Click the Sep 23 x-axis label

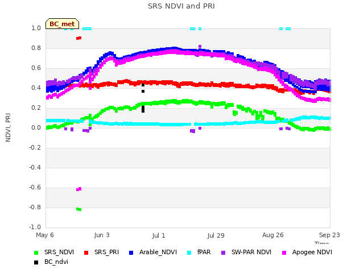point(329,235)
